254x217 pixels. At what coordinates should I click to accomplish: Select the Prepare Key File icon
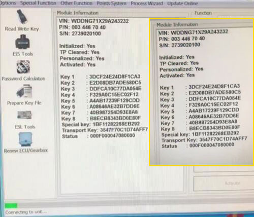coord(24,91)
